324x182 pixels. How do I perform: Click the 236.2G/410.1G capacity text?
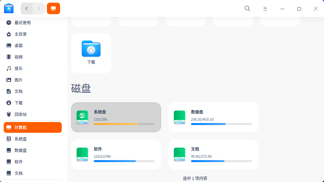[202, 119]
